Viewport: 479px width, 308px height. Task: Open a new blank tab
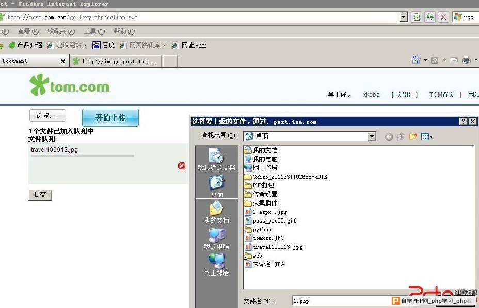pos(170,61)
